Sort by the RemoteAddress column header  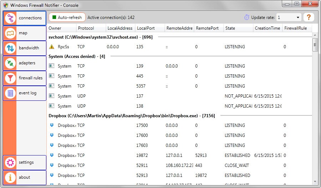pos(179,28)
